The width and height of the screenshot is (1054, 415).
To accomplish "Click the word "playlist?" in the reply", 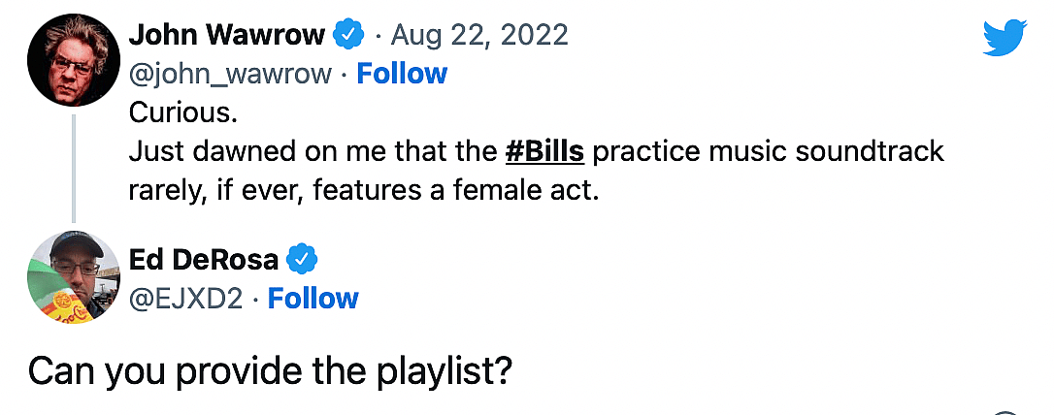I will (x=454, y=372).
